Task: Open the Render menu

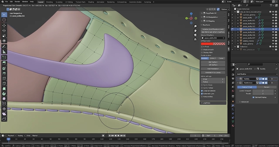Action: click(17, 1)
